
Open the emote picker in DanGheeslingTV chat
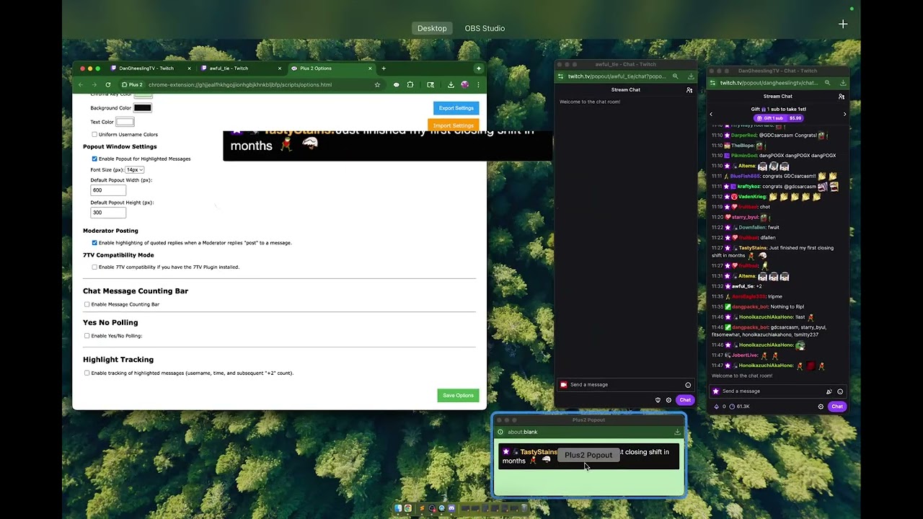pyautogui.click(x=840, y=391)
